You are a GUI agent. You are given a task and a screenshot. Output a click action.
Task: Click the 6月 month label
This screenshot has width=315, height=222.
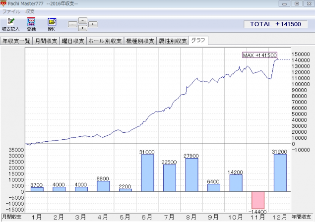[147, 217]
